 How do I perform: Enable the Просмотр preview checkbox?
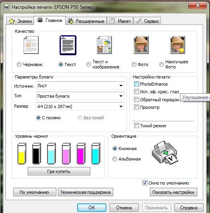click(136, 107)
